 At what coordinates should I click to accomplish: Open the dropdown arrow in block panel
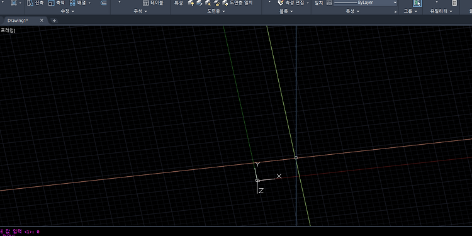269,3
